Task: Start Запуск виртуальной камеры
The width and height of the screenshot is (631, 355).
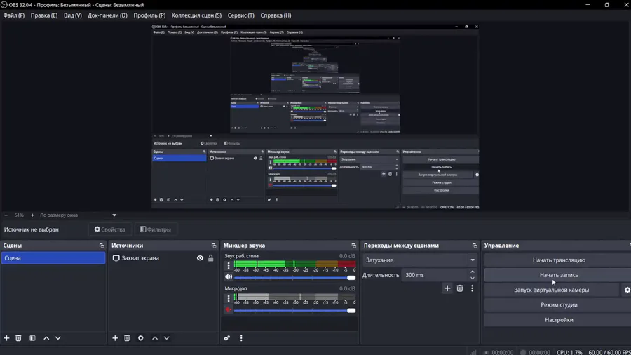Action: (551, 290)
